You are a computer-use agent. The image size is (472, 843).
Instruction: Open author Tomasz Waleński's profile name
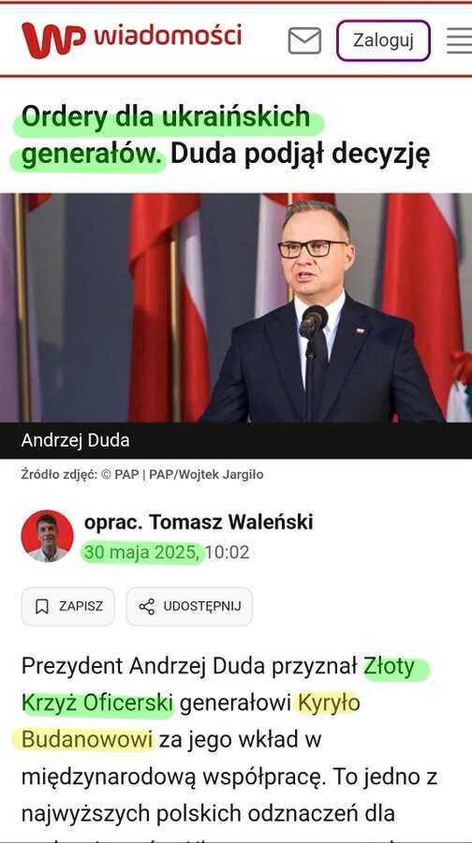[199, 522]
